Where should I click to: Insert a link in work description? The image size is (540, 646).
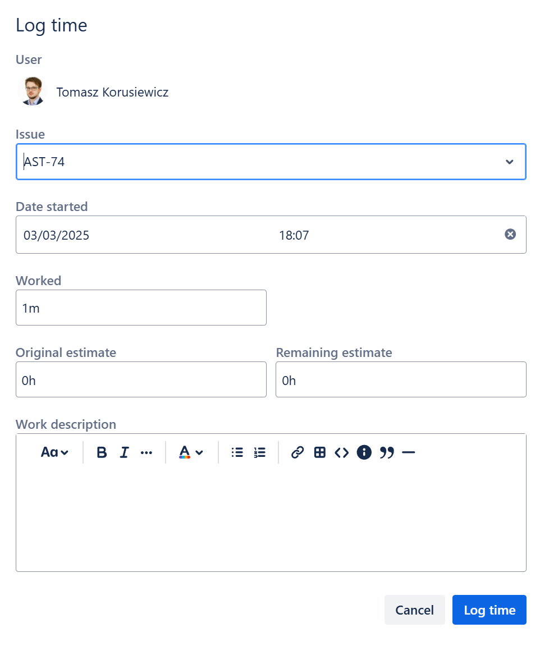point(298,452)
